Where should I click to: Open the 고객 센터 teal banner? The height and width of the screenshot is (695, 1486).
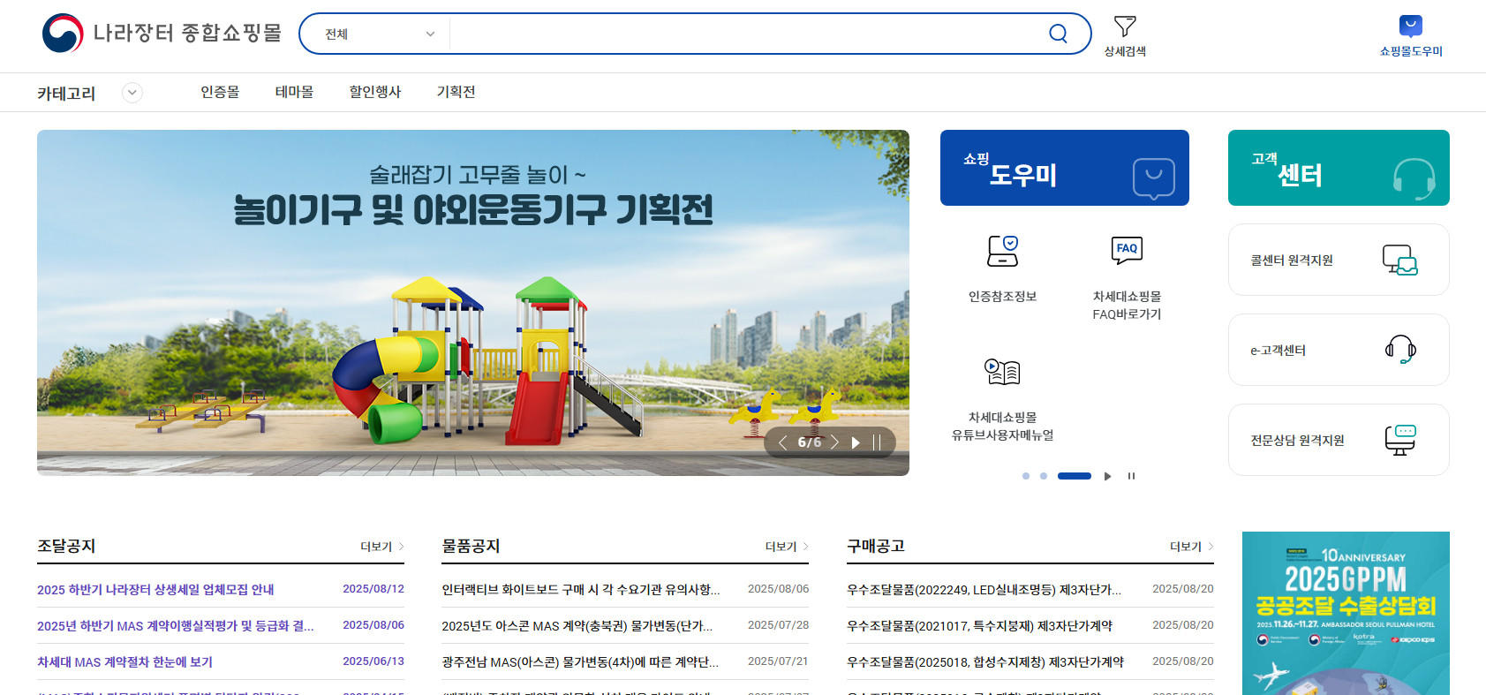[x=1339, y=168]
